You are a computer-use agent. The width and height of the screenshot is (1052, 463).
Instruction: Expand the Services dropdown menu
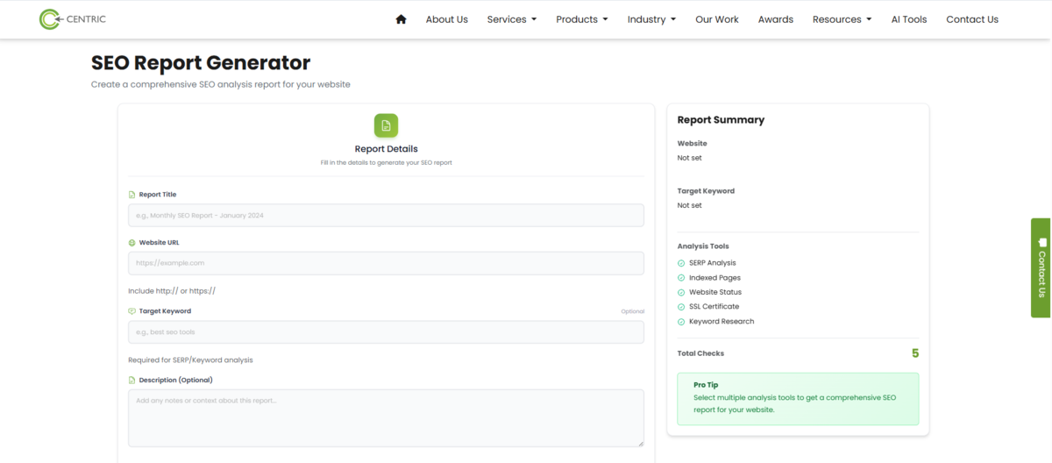click(x=512, y=19)
